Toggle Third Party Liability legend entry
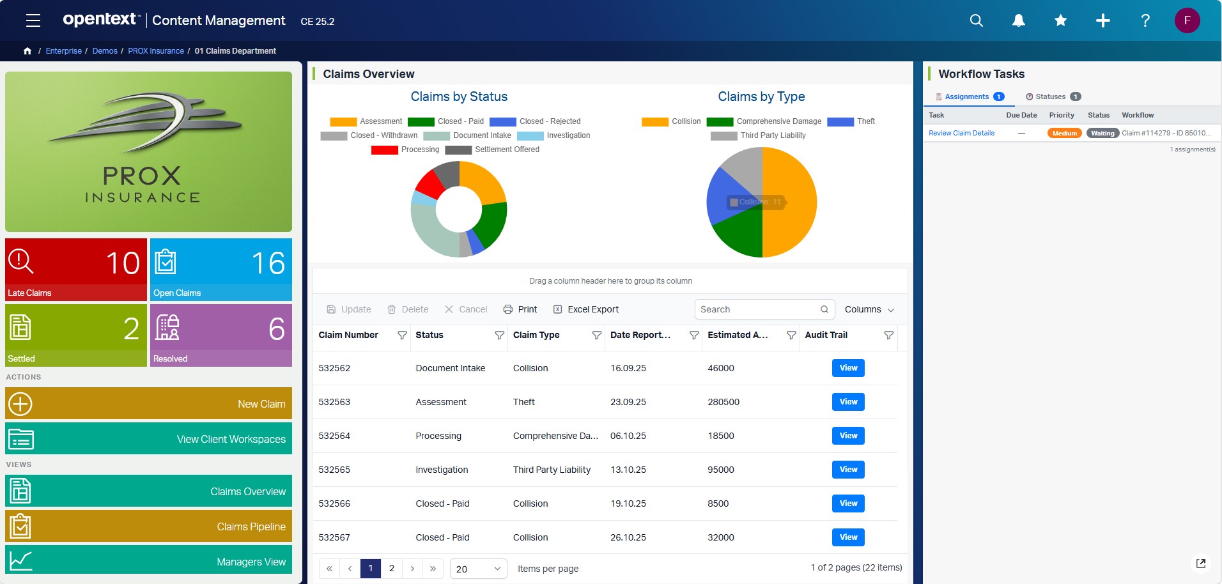1222x584 pixels. point(758,135)
